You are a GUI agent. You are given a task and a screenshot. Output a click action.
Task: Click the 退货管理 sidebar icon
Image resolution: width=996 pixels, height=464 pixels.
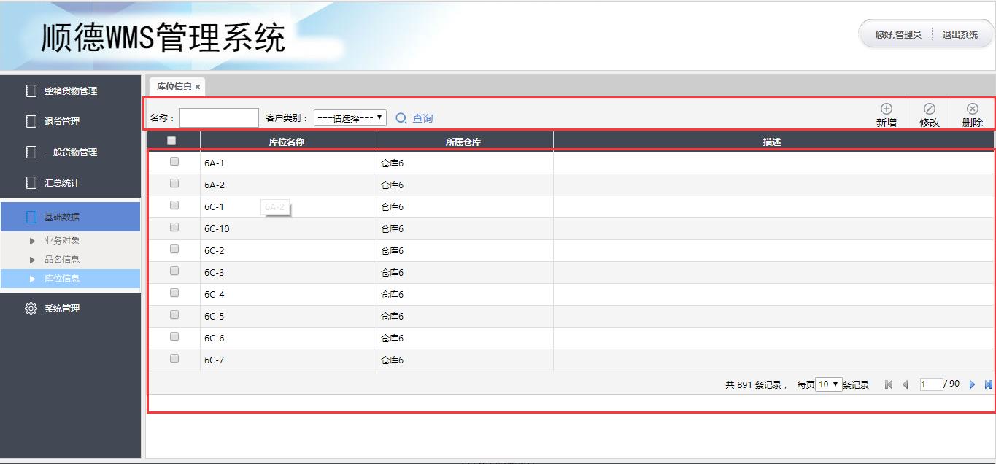[x=31, y=122]
